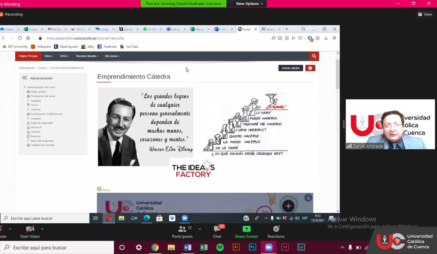Open the AliExpress bookmark
This screenshot has width=437, height=254.
coord(41,47)
